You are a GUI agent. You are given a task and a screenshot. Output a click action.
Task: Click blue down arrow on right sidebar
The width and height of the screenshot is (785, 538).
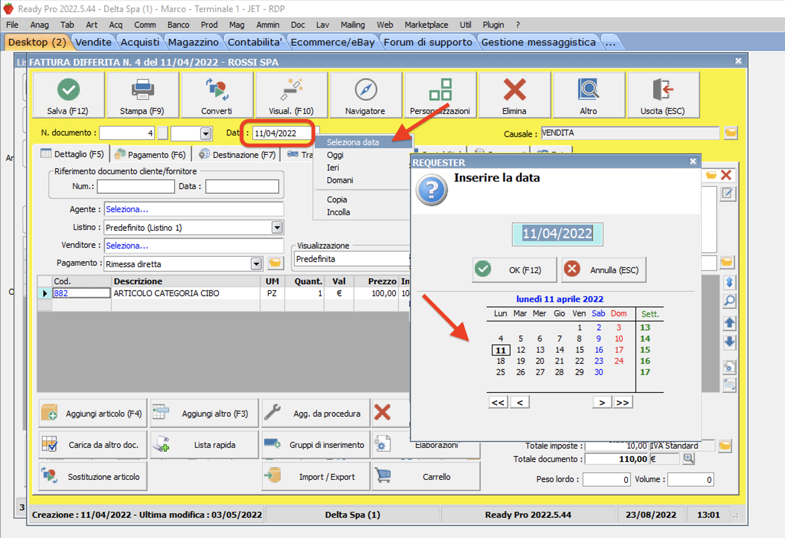coord(729,342)
